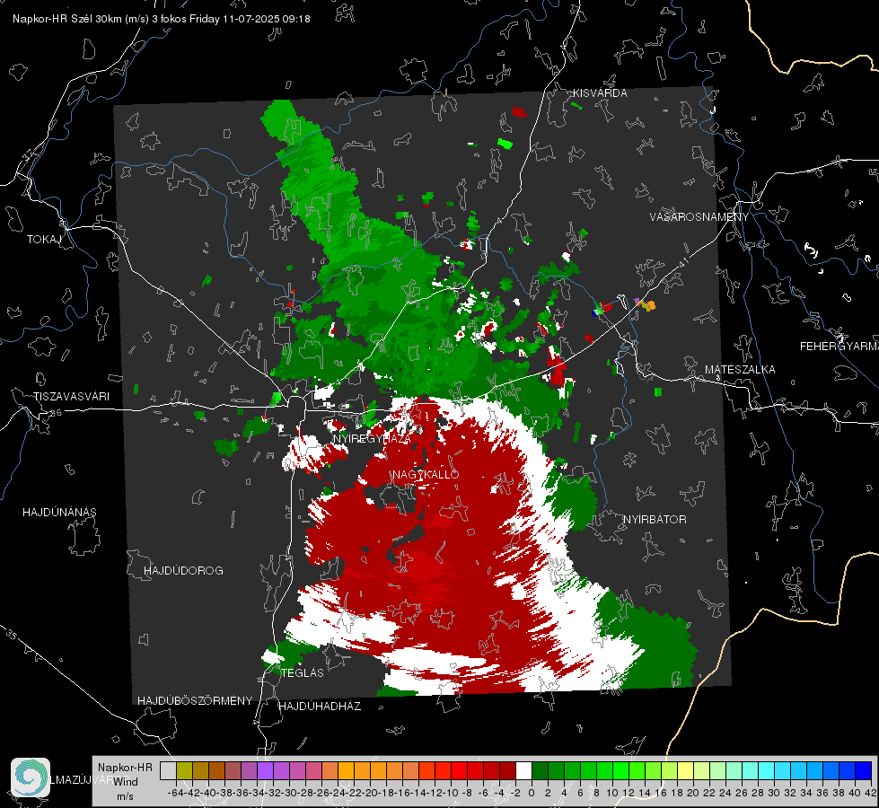This screenshot has width=879, height=808.
Task: Click the MÁTÉSZALKA city label
Action: tap(740, 370)
